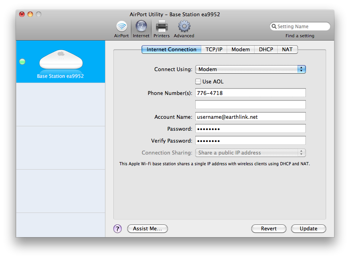Select the NAT tab
Screen dimensions: 350x259
point(287,50)
